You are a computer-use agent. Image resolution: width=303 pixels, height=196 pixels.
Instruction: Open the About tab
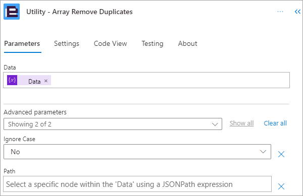click(188, 43)
